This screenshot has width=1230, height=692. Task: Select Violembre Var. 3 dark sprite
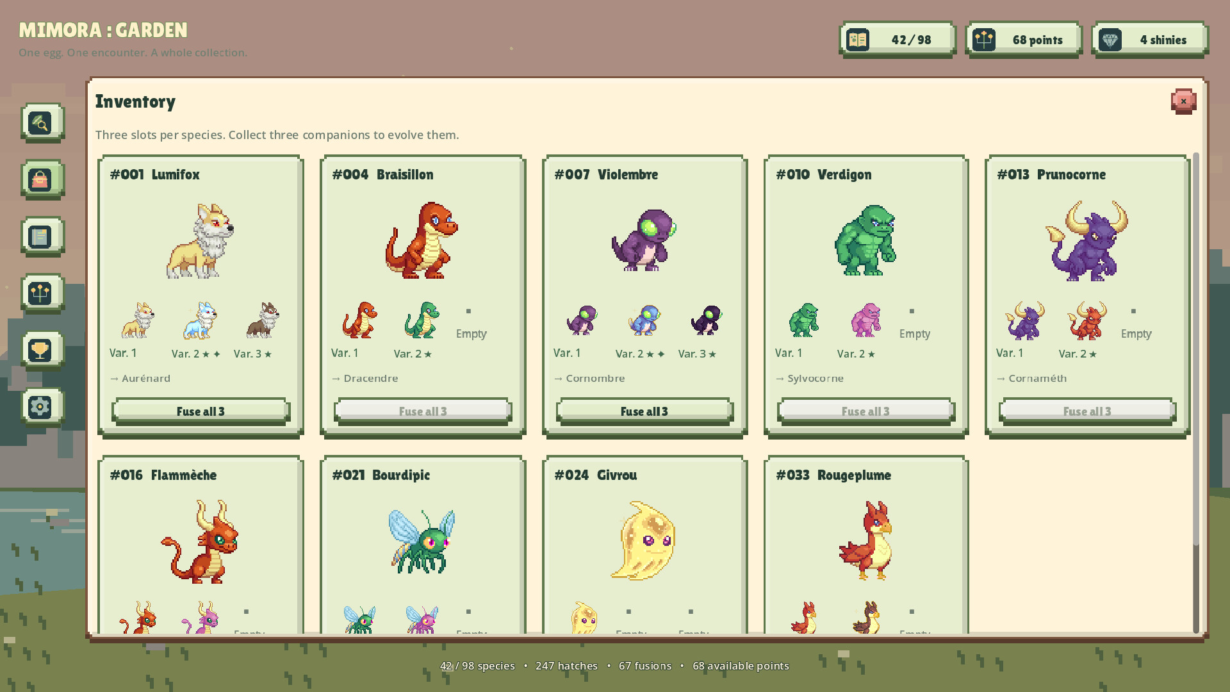(707, 320)
